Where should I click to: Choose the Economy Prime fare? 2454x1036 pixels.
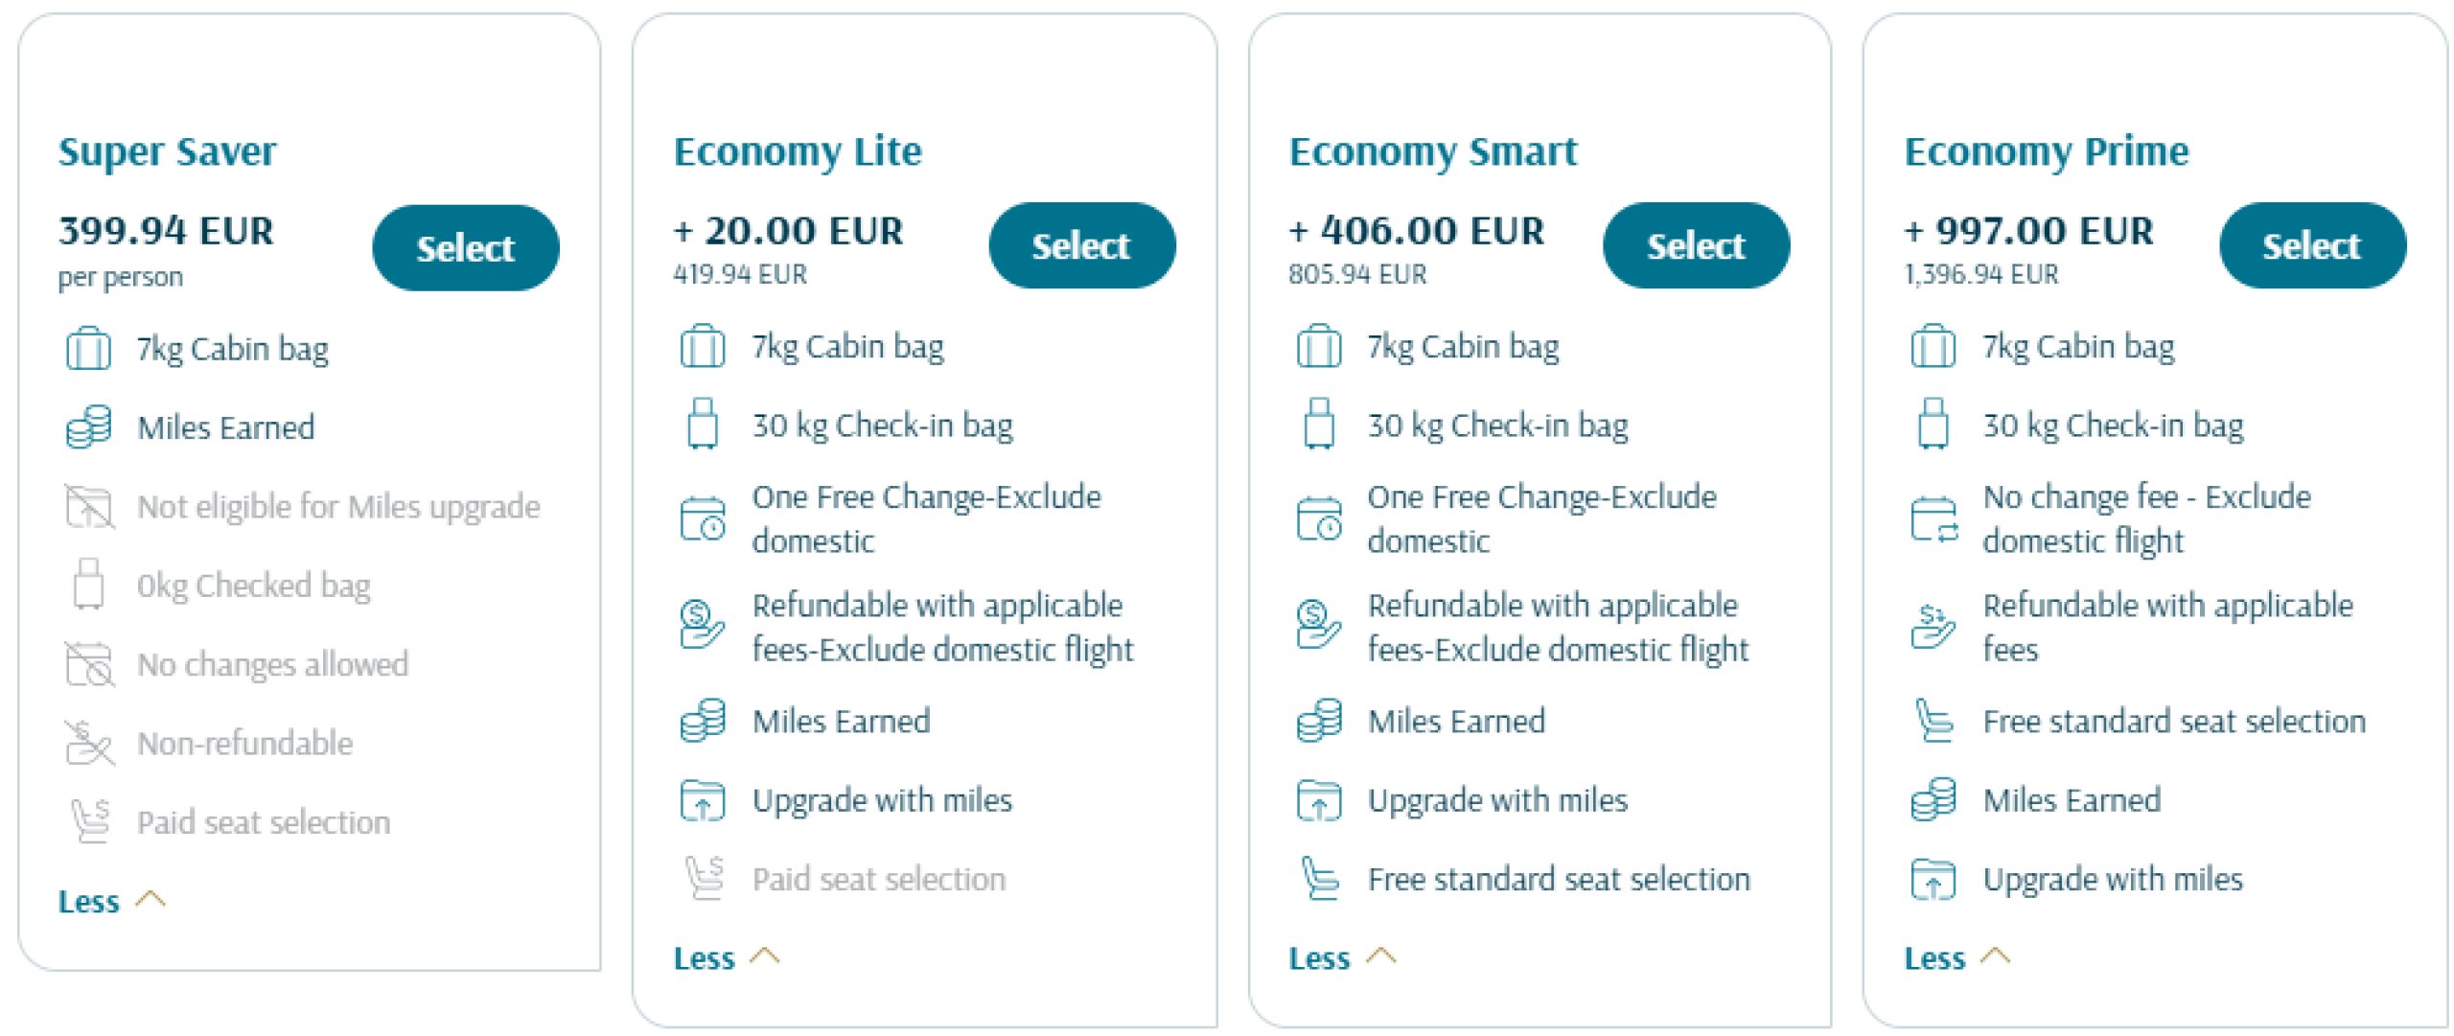pos(2311,246)
